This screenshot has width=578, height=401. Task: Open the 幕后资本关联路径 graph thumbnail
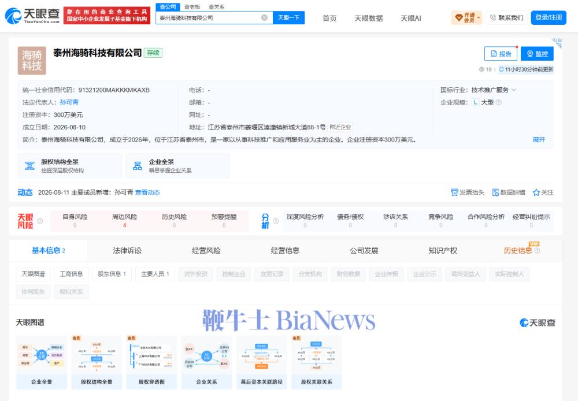tap(262, 362)
